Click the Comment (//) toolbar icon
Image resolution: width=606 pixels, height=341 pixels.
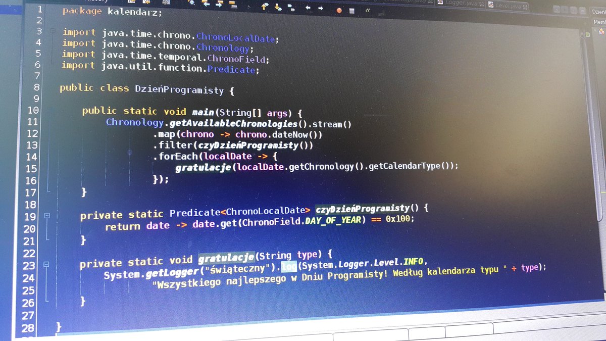click(x=368, y=10)
